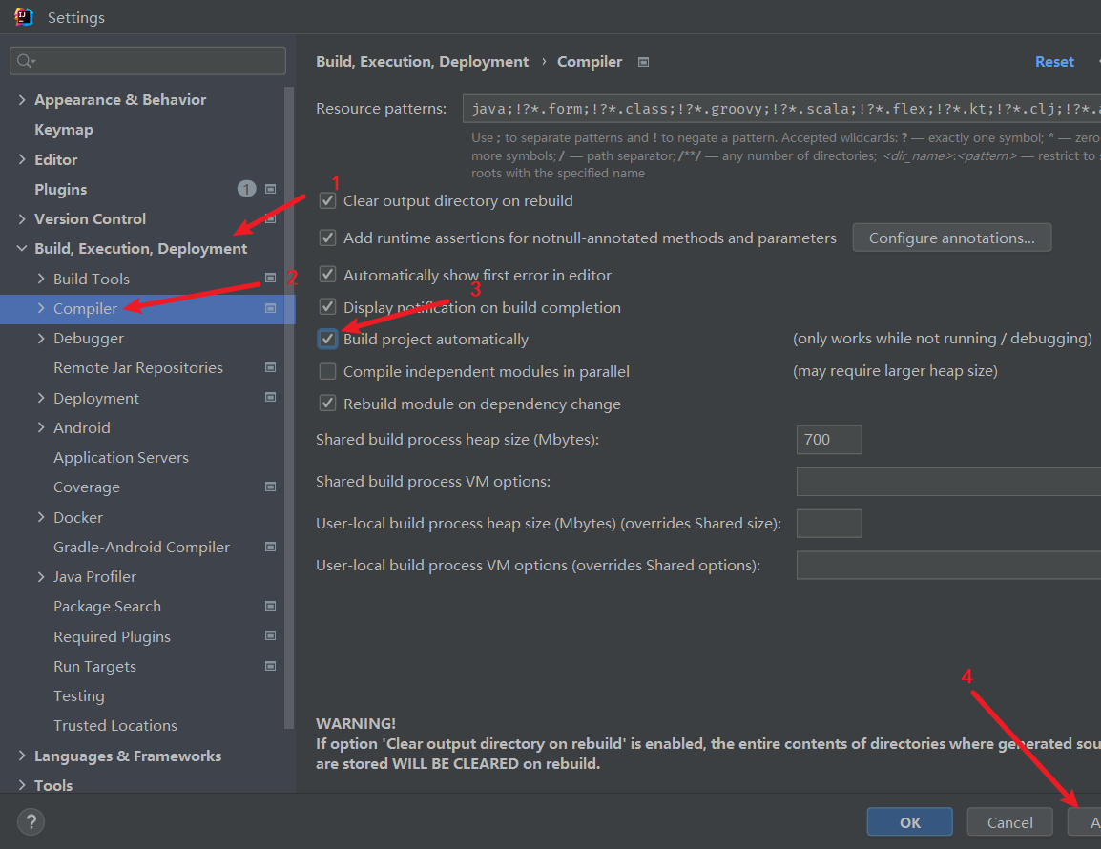Expand Tools section
This screenshot has height=849, width=1101.
click(22, 785)
